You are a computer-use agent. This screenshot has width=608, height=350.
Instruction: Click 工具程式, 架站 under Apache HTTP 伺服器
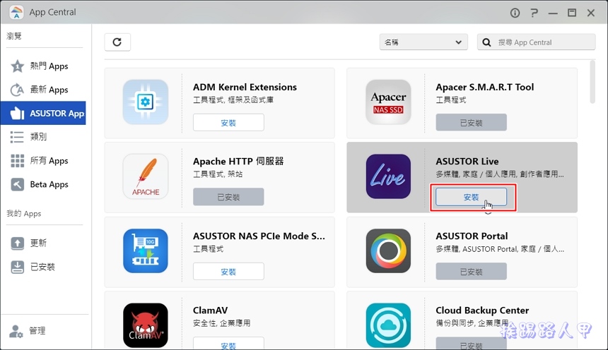pyautogui.click(x=218, y=174)
